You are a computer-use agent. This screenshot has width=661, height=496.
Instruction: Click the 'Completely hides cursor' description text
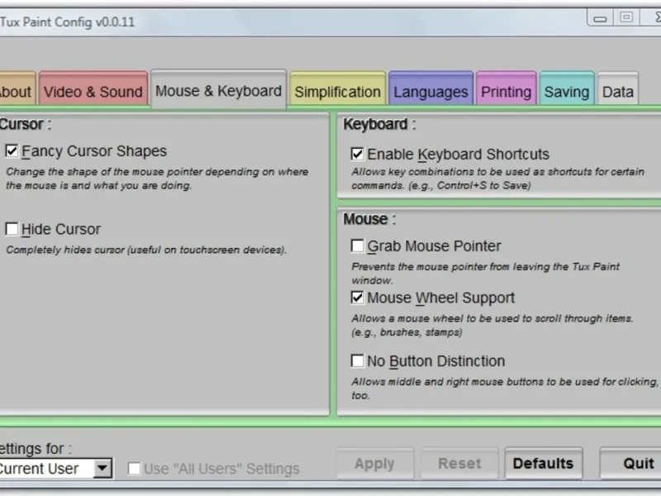click(x=146, y=250)
